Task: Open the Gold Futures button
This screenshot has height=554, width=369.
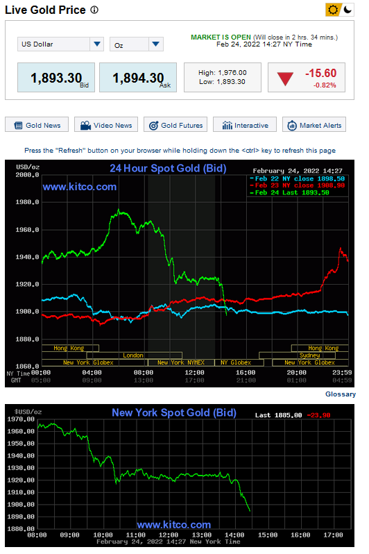Action: (175, 125)
